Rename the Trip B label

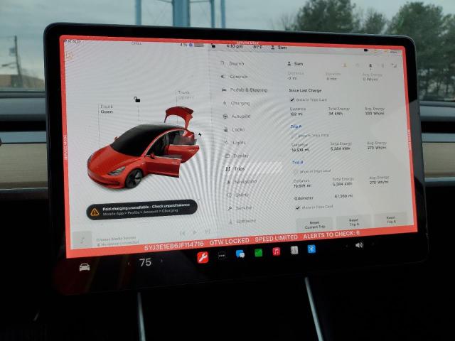click(x=298, y=163)
